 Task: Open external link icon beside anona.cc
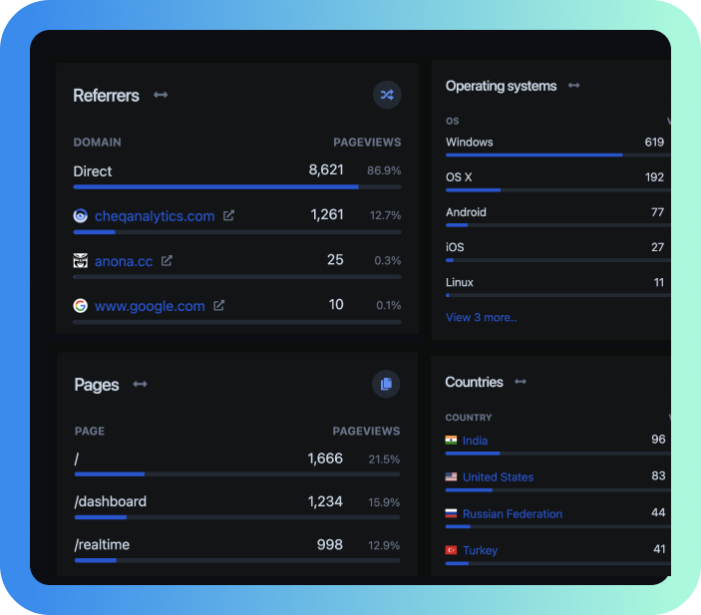167,260
